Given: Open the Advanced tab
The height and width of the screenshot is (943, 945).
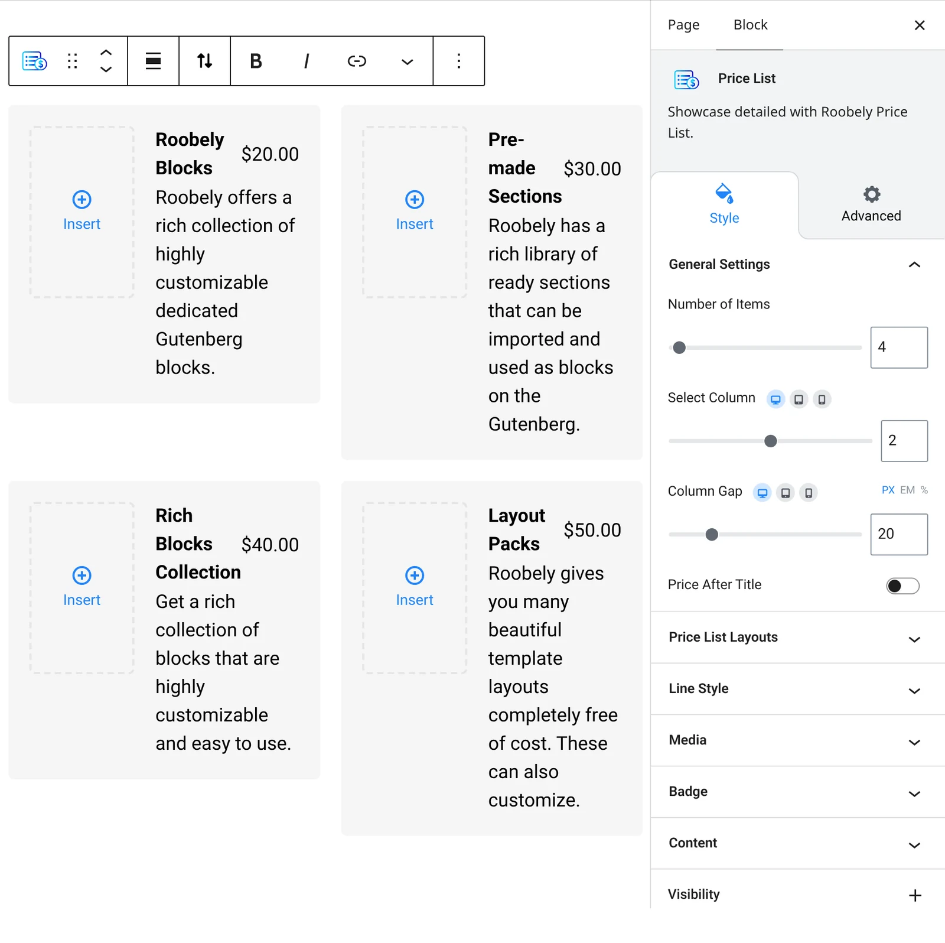Looking at the screenshot, I should (871, 204).
